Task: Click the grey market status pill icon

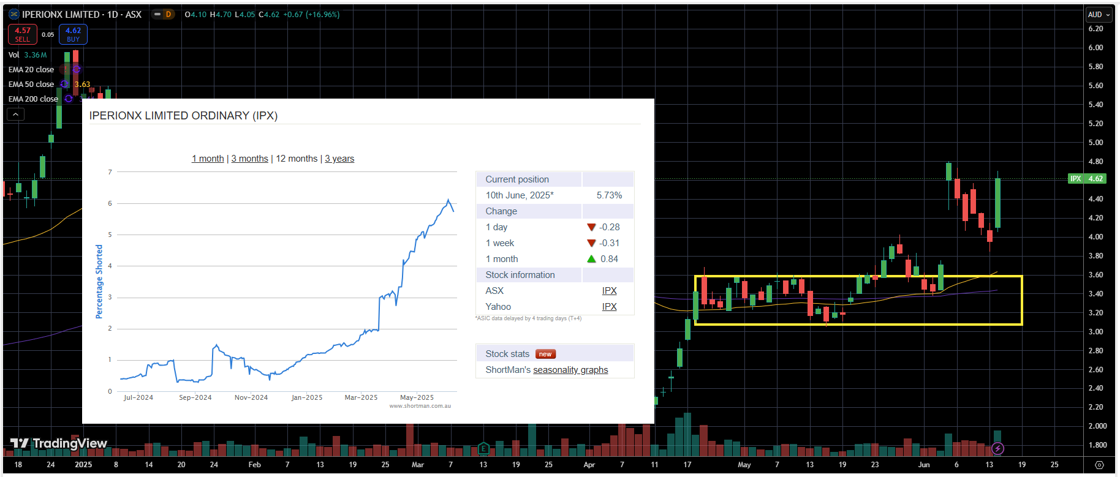Action: pos(157,14)
